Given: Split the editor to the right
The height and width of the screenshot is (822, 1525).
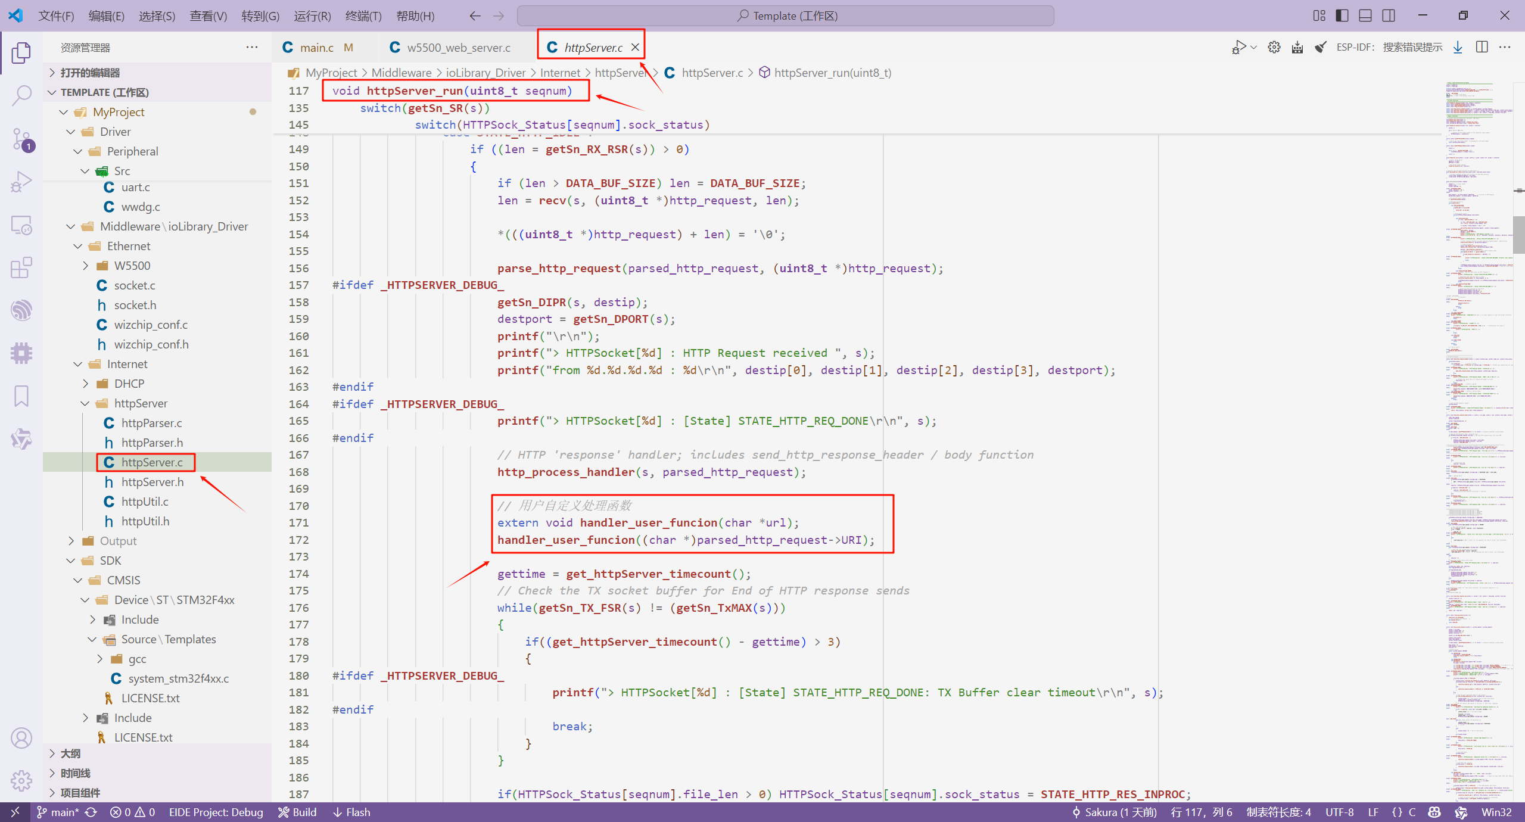Looking at the screenshot, I should coord(1482,47).
